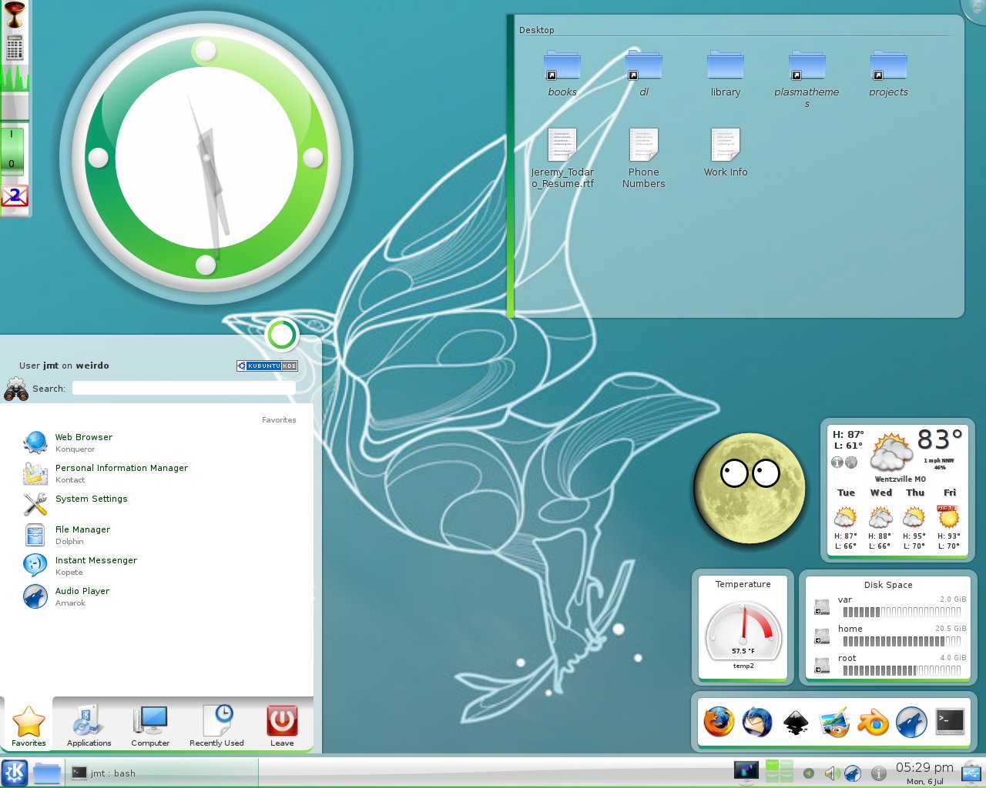This screenshot has width=986, height=788.
Task: Launch GIMP from the quick launcher
Action: (834, 722)
